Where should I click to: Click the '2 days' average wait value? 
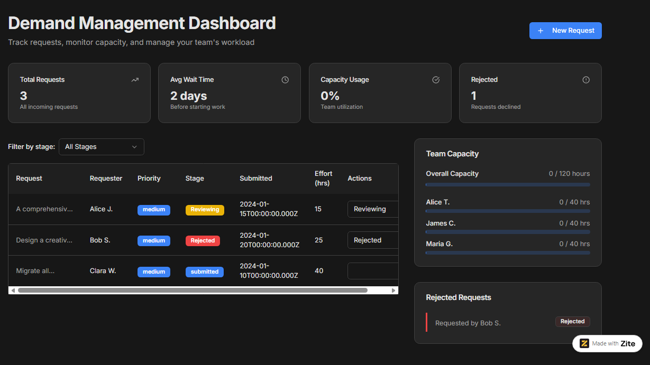(189, 96)
